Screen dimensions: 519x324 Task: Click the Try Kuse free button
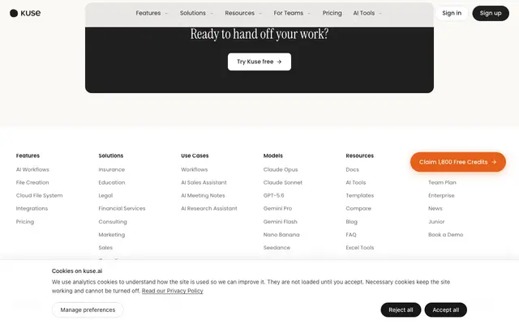point(259,62)
